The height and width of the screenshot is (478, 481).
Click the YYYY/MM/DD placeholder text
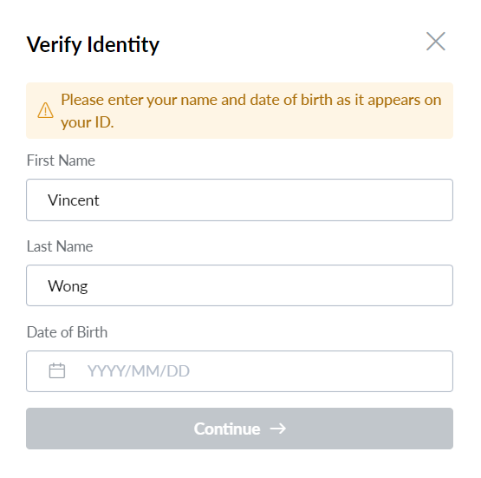(139, 370)
